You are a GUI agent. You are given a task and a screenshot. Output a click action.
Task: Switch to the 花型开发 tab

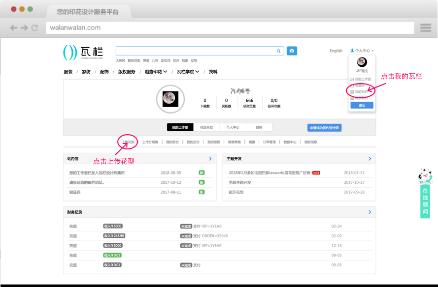click(206, 127)
